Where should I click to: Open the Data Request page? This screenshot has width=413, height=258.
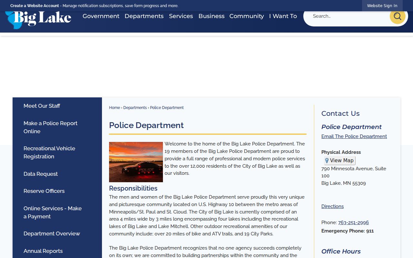coord(41,174)
